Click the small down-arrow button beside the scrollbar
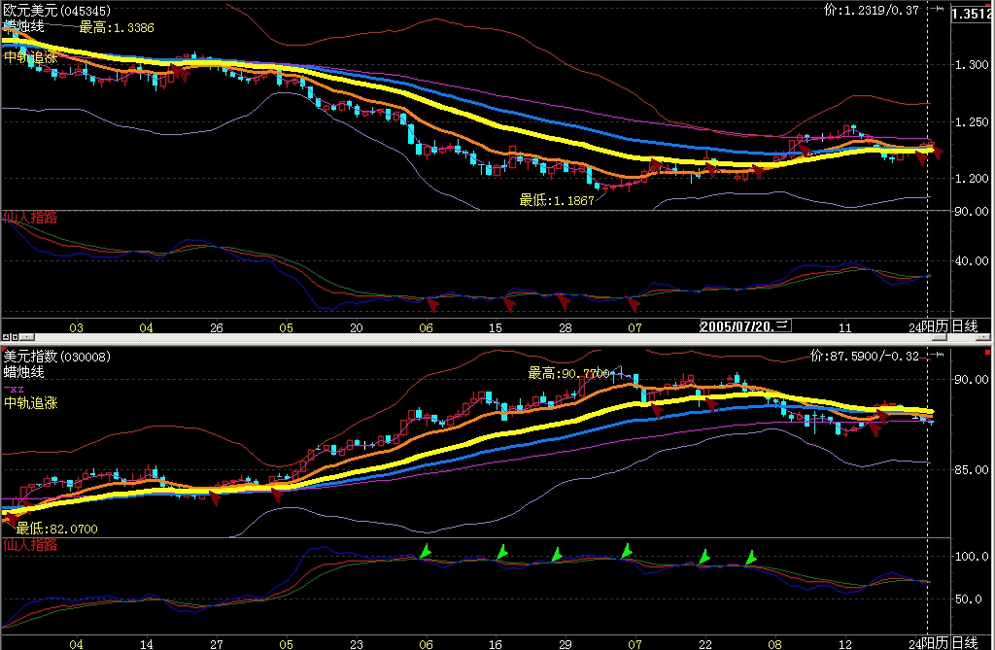 pyautogui.click(x=15, y=336)
